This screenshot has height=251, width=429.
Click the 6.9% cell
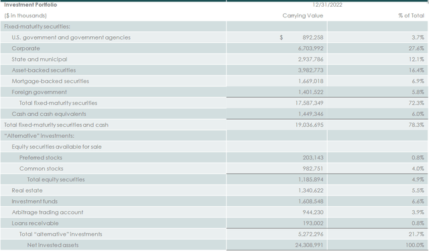coord(418,81)
